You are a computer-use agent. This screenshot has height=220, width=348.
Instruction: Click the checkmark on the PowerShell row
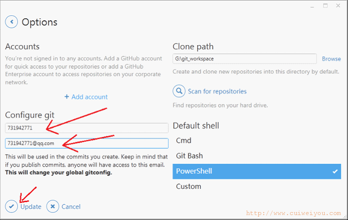[335, 171]
